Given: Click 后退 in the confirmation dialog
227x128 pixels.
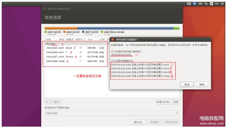Looking at the screenshot, I should click(187, 84).
